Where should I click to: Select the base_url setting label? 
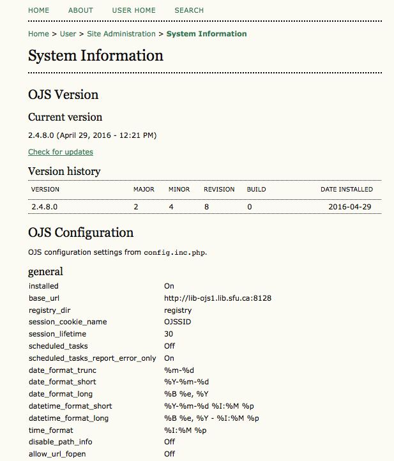tap(44, 298)
